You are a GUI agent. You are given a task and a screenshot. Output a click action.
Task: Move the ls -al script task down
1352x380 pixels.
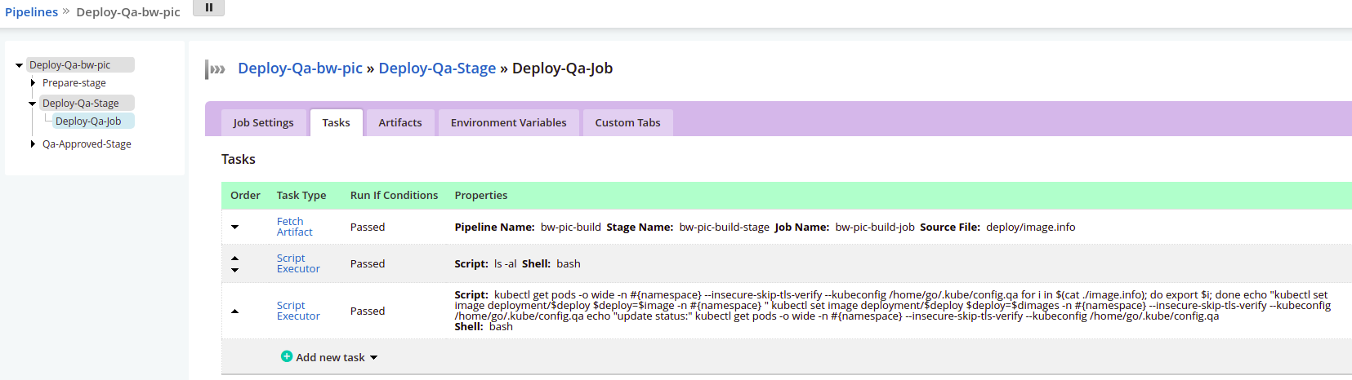pyautogui.click(x=235, y=270)
